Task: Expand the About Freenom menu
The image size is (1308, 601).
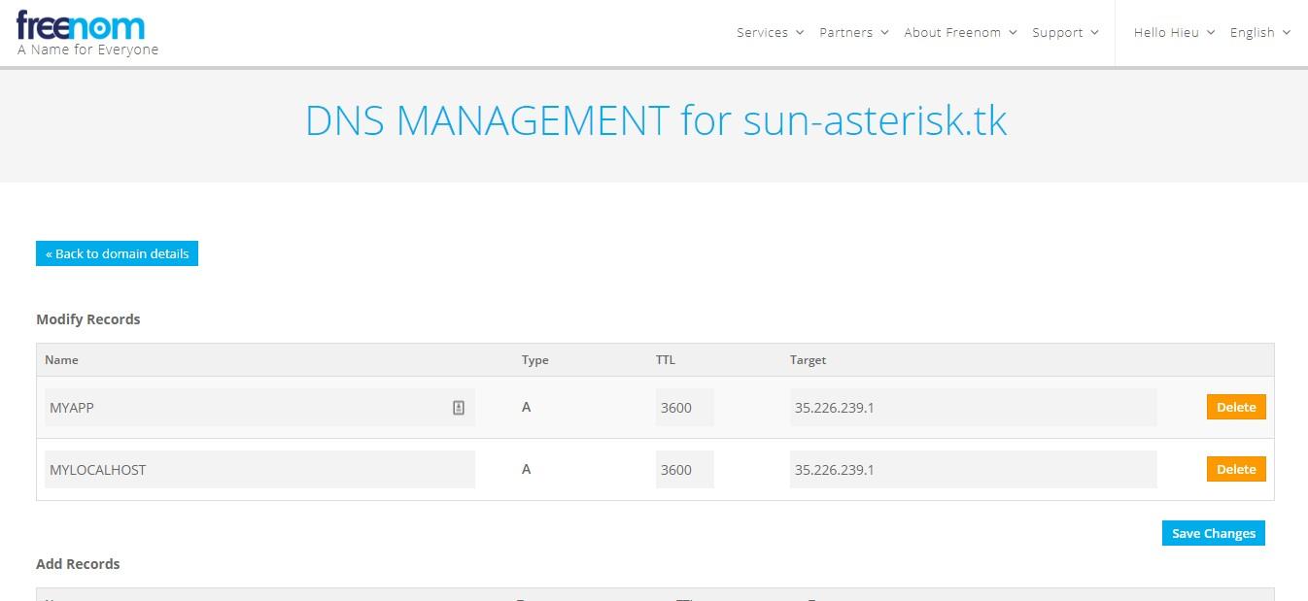Action: [x=960, y=32]
